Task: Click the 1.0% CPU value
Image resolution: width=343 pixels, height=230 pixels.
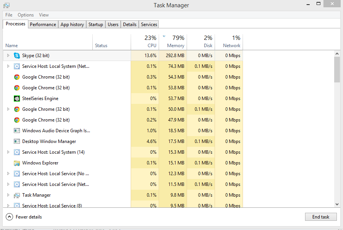Action: coord(152,131)
